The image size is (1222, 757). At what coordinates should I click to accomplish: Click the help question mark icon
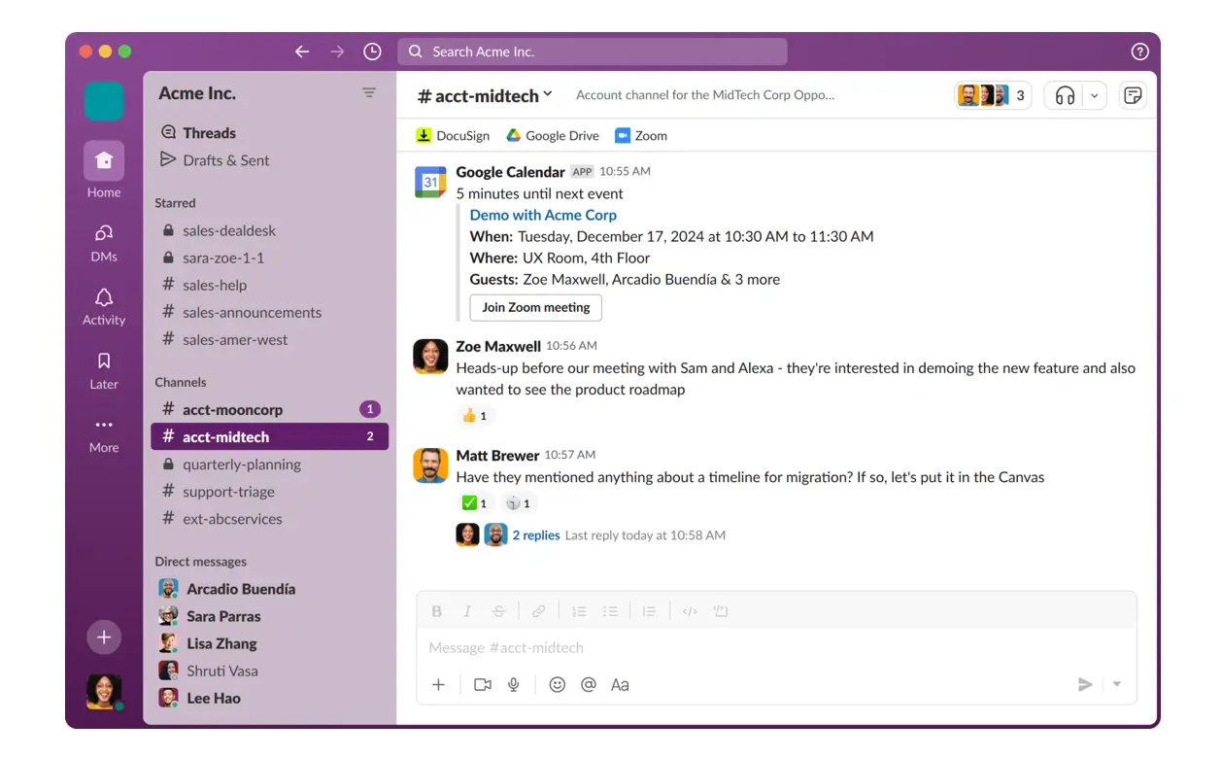(x=1140, y=52)
